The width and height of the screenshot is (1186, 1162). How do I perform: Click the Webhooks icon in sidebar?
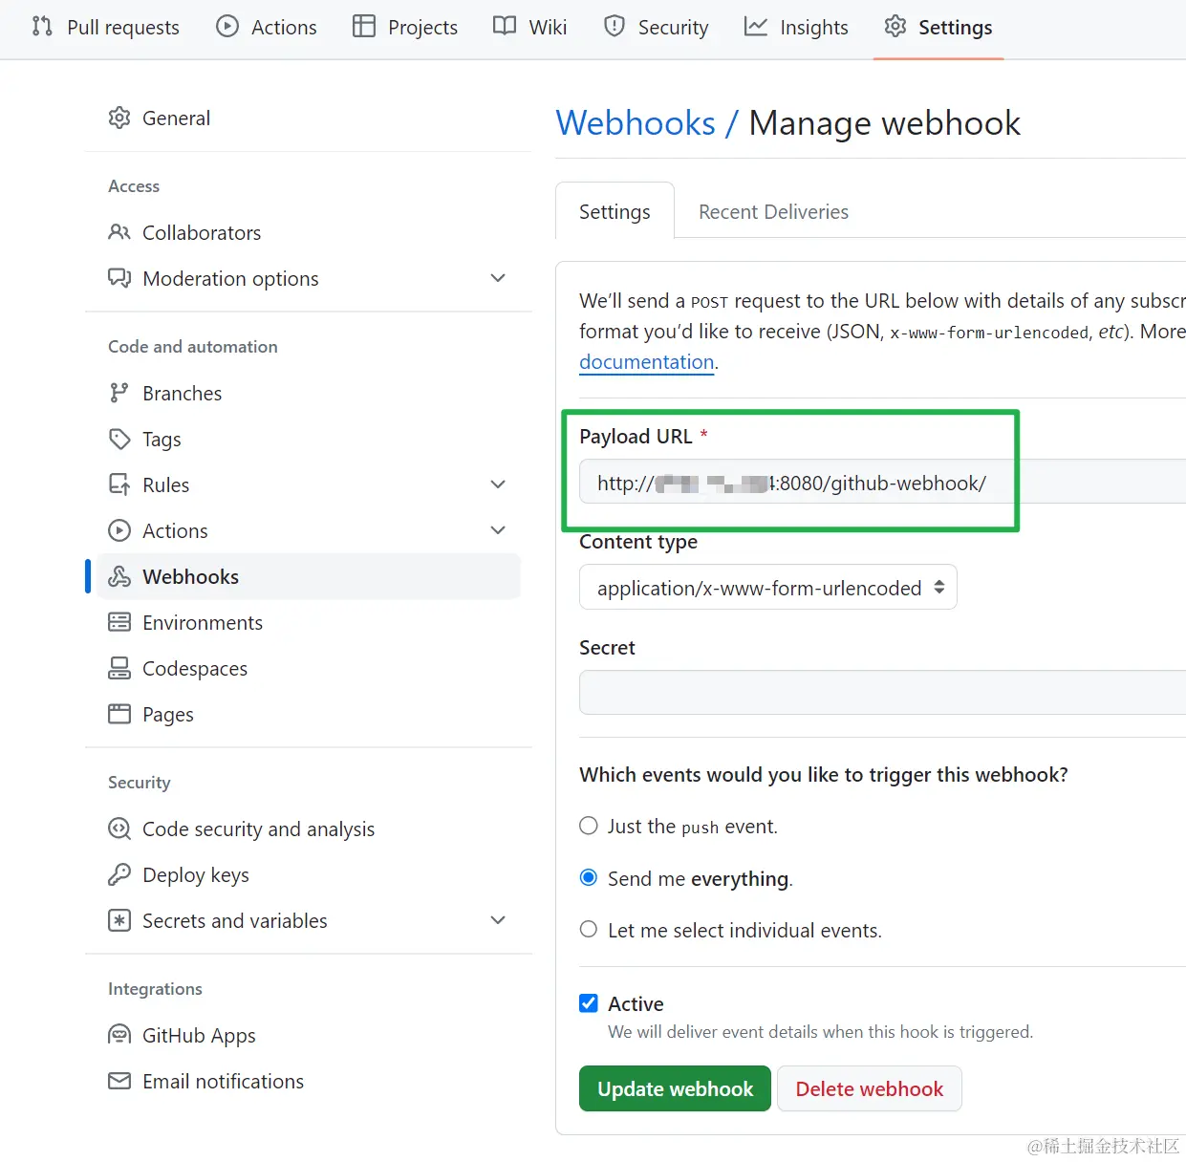tap(119, 576)
